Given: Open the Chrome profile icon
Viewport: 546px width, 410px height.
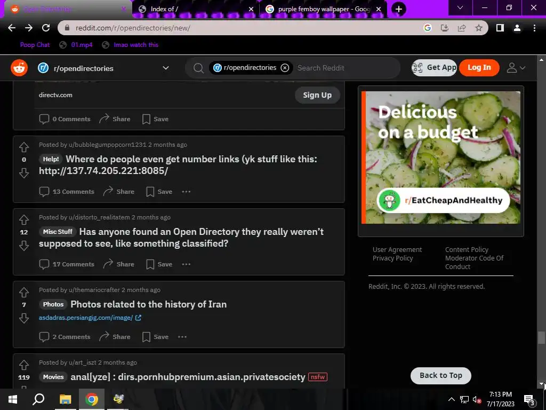Looking at the screenshot, I should pos(517,28).
